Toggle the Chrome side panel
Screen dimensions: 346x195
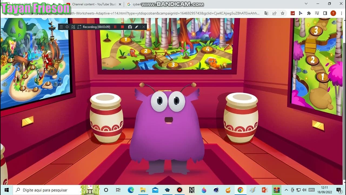(x=325, y=13)
